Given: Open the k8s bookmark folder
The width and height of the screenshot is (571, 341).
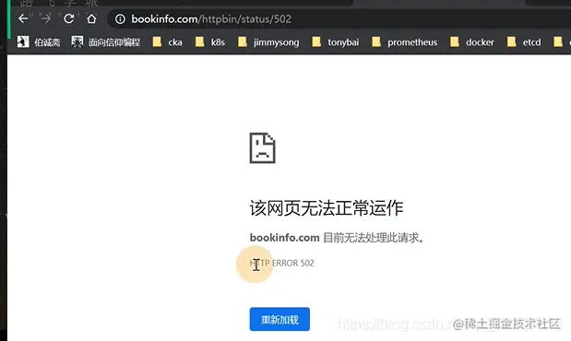Looking at the screenshot, I should (x=210, y=42).
